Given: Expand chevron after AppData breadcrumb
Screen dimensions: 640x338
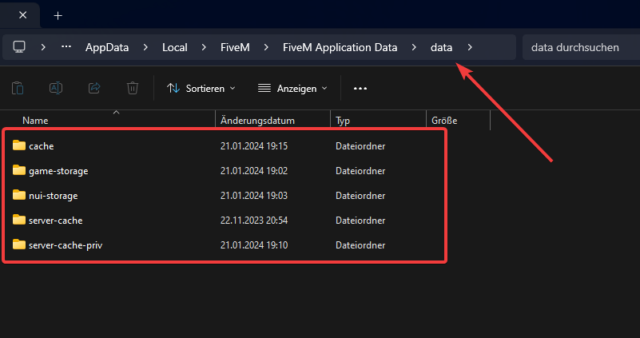Looking at the screenshot, I should point(145,47).
